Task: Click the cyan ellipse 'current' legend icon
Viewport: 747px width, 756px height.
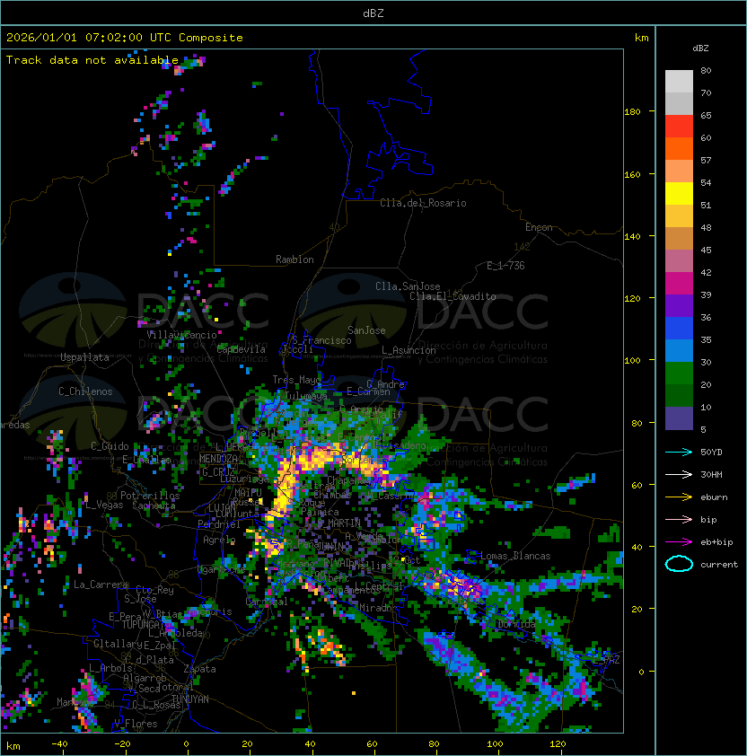Action: click(x=679, y=564)
